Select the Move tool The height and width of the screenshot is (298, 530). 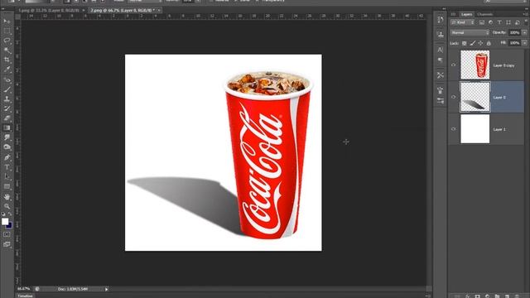(x=7, y=21)
